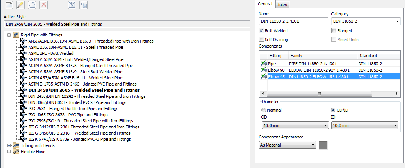Click the Flexible Hose folder icon
Image resolution: width=405 pixels, height=168 pixels.
pos(16,152)
